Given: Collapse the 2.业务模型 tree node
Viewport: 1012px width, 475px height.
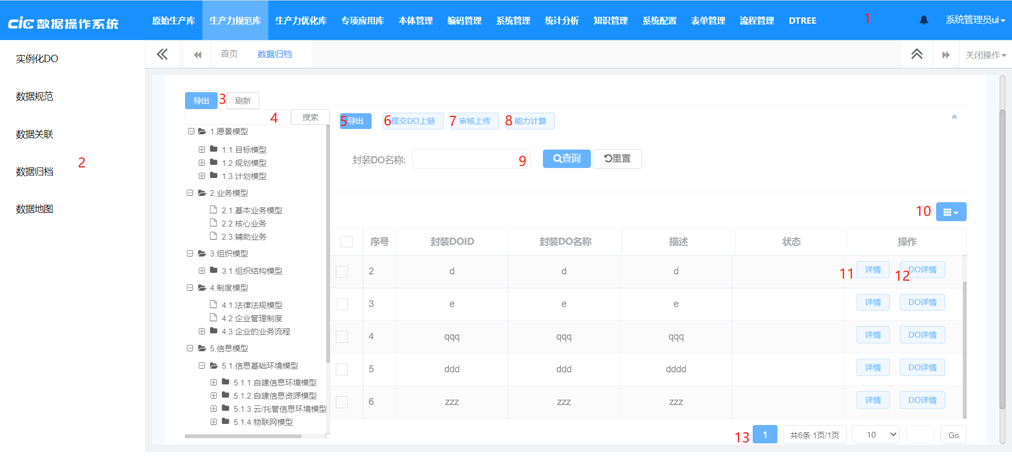Looking at the screenshot, I should 190,193.
